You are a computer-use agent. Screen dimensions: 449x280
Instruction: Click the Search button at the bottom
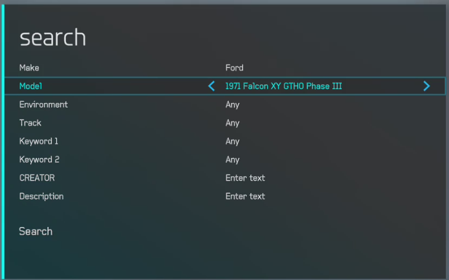(x=36, y=231)
